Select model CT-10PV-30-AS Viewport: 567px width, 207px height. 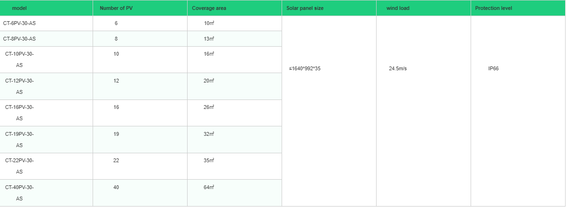click(x=19, y=59)
